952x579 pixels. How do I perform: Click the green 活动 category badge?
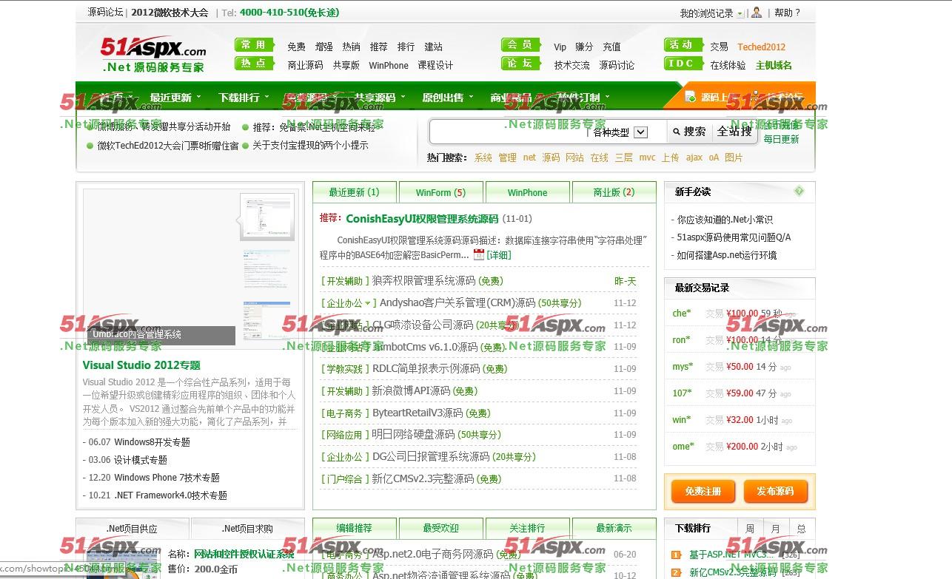pyautogui.click(x=683, y=45)
